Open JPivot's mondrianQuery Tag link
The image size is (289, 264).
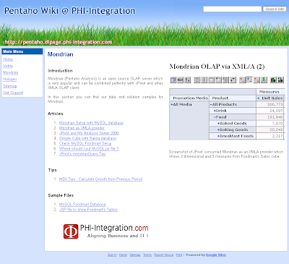(x=82, y=153)
